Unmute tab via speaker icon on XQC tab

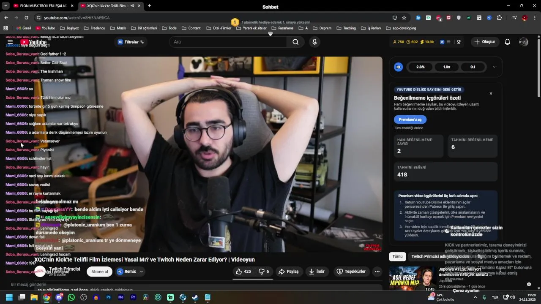[x=132, y=6]
